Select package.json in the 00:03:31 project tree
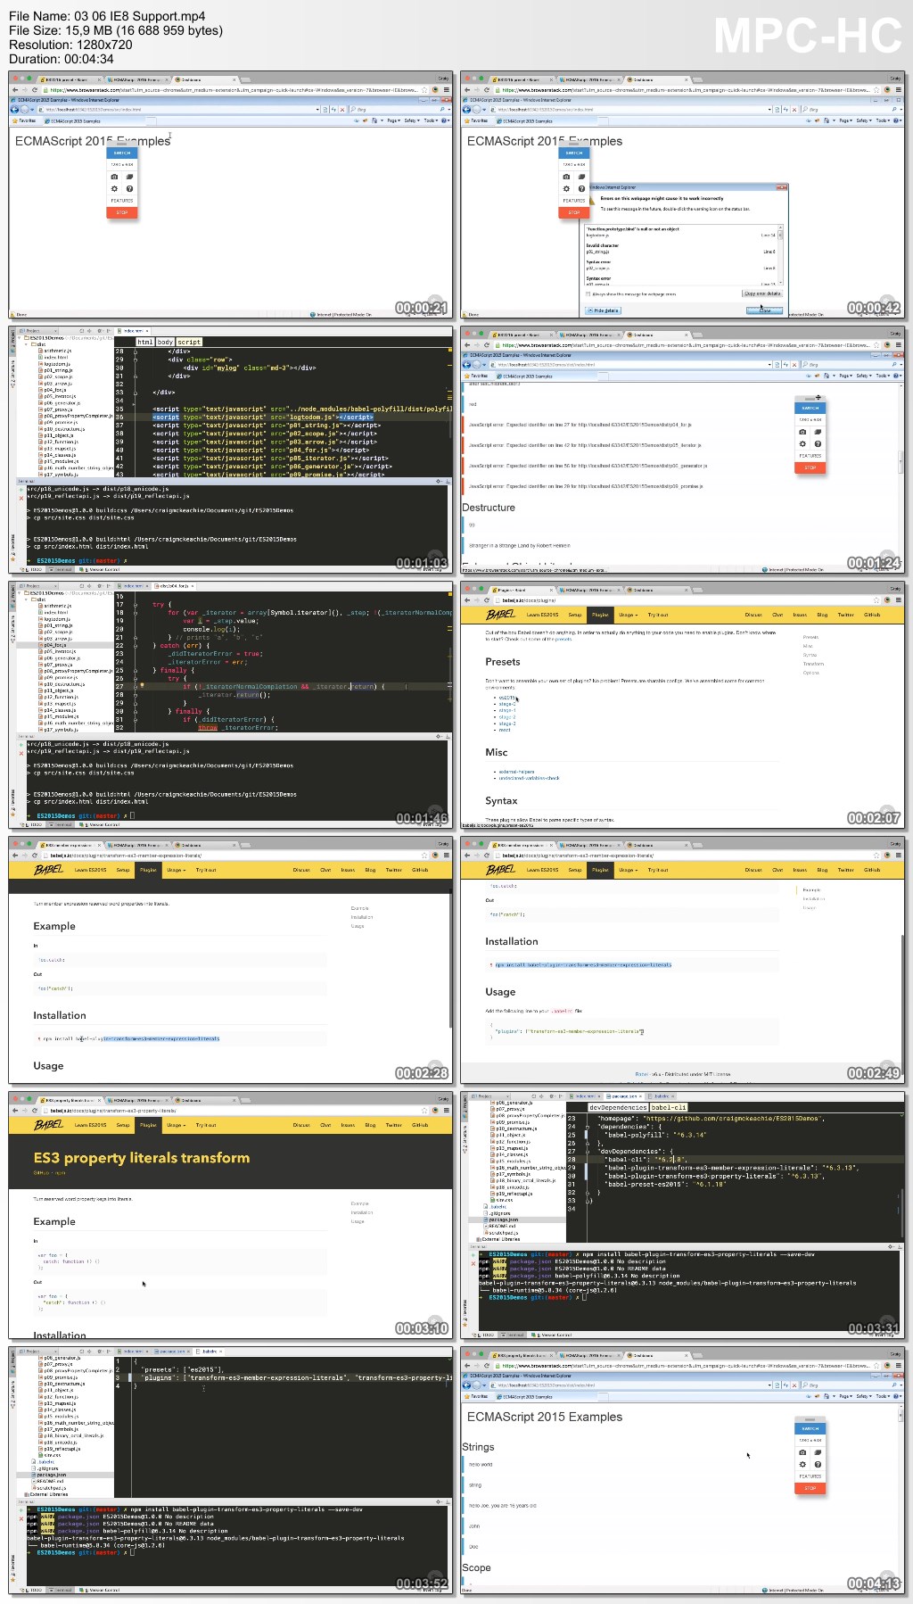Image resolution: width=913 pixels, height=1604 pixels. (504, 1220)
